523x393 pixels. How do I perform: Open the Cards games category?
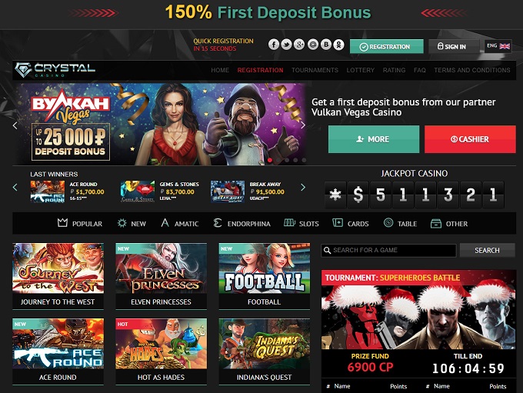[x=351, y=223]
